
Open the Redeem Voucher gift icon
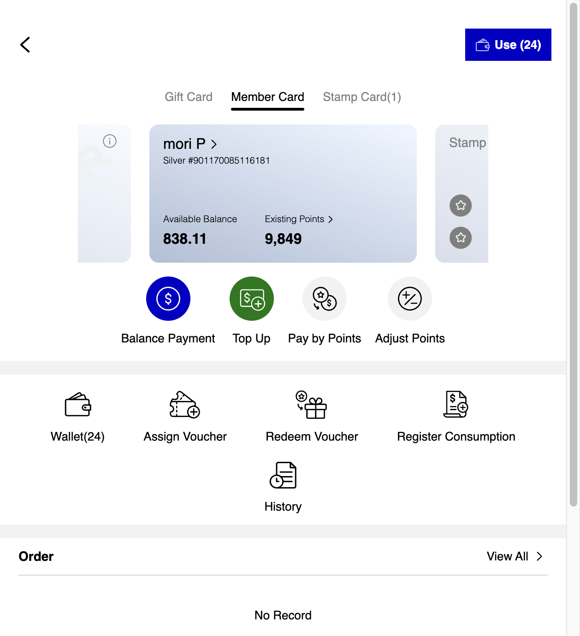pos(312,405)
